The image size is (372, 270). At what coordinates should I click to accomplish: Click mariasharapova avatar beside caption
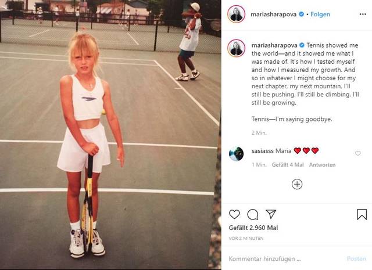(237, 48)
